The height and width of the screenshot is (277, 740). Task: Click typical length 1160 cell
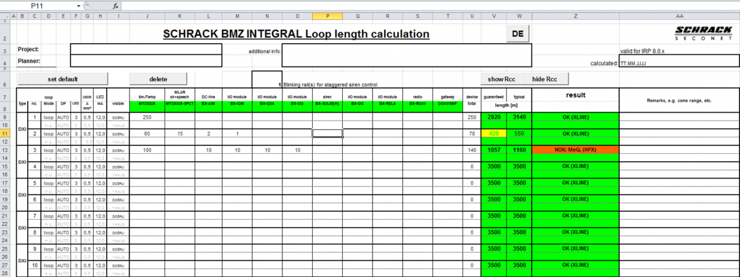pyautogui.click(x=519, y=150)
